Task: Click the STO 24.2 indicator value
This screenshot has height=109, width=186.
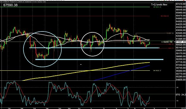Action: click(181, 95)
